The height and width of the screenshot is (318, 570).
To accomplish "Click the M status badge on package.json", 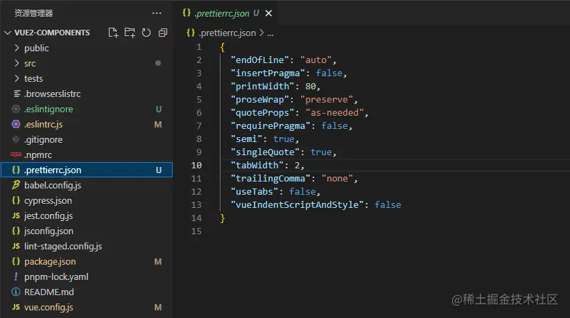I will pyautogui.click(x=158, y=262).
